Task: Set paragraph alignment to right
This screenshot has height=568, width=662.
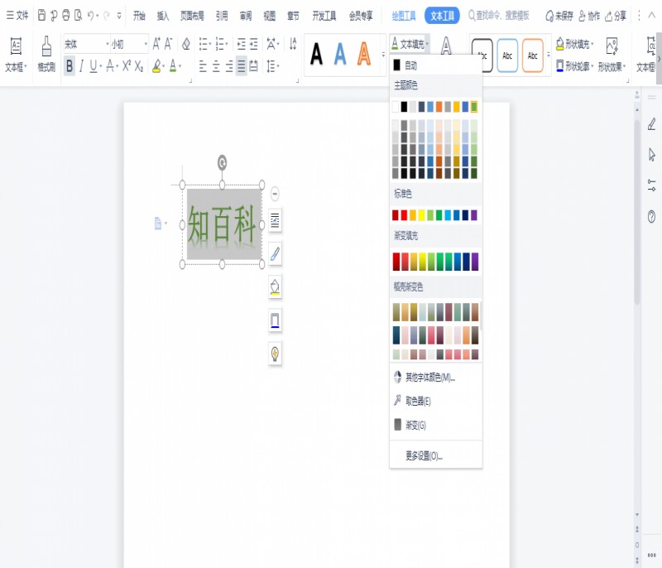Action: click(x=229, y=66)
